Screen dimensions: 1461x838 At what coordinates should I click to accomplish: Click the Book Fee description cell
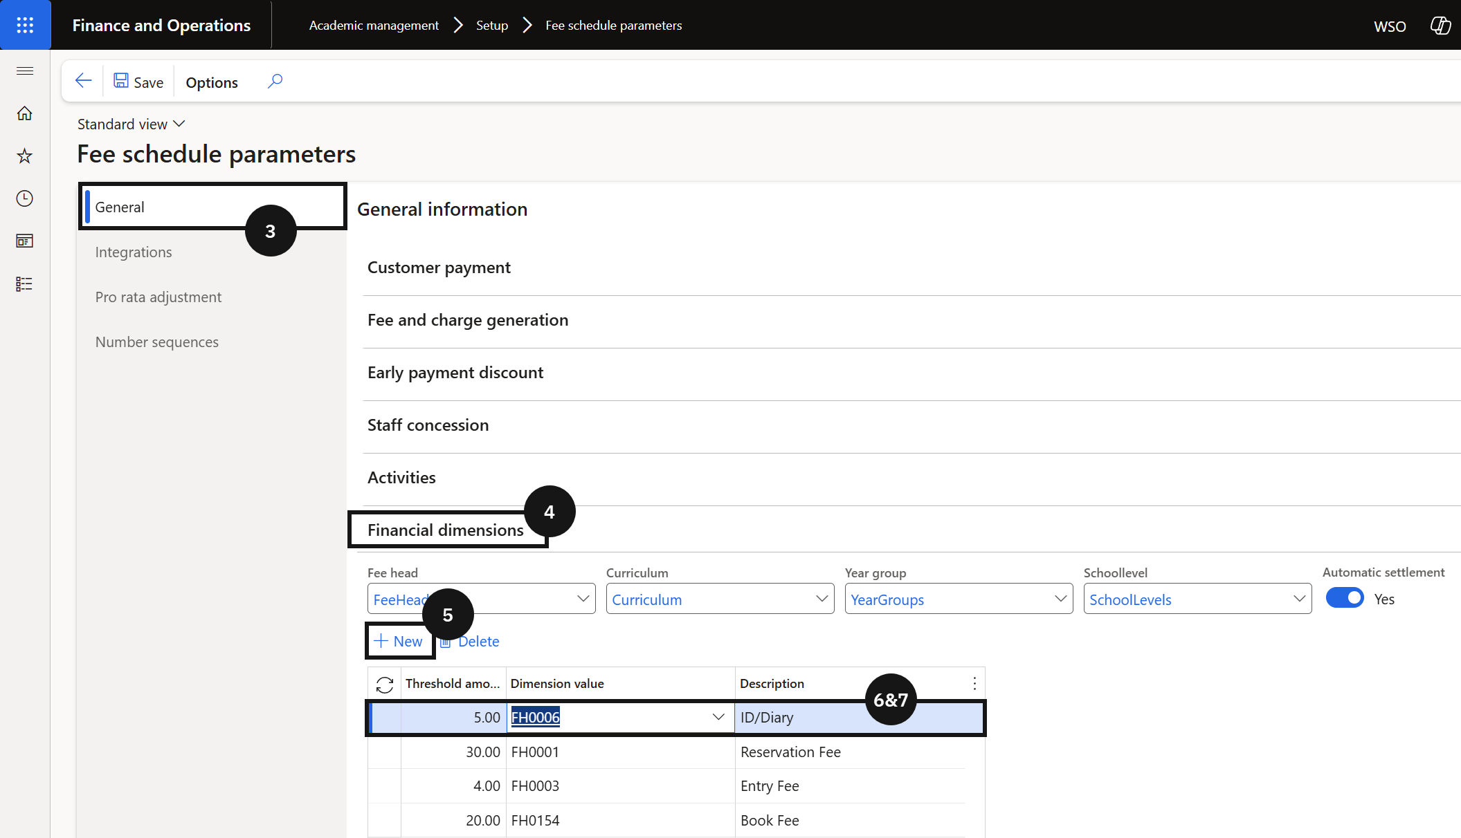click(x=850, y=821)
